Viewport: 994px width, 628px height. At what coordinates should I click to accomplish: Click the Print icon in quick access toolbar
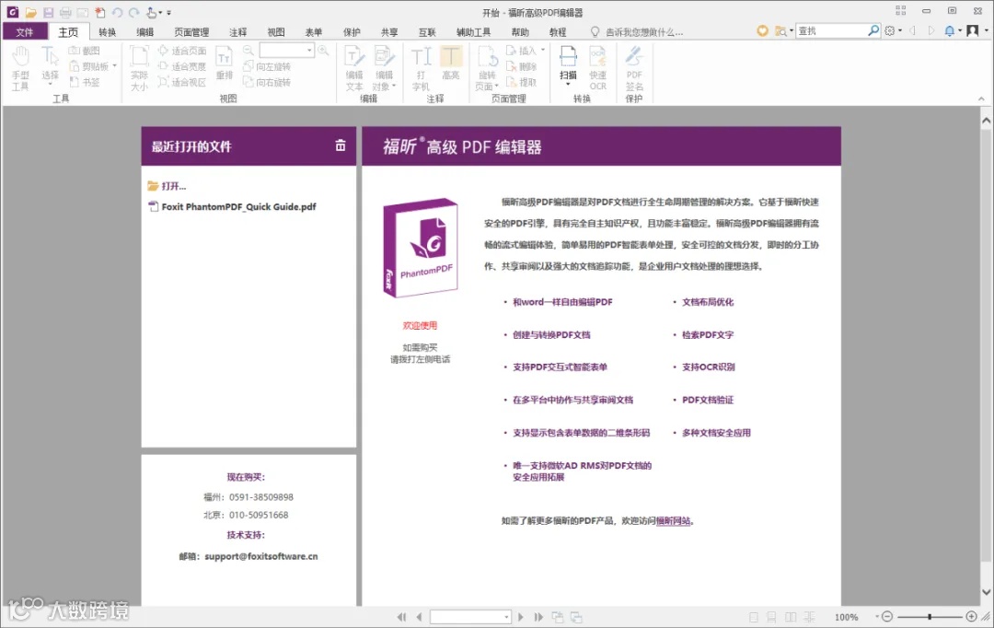tap(65, 12)
